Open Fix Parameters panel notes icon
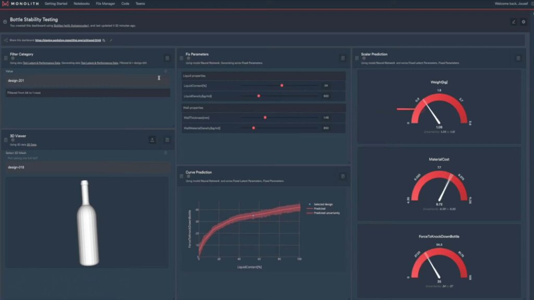Image resolution: width=534 pixels, height=300 pixels. point(343,58)
